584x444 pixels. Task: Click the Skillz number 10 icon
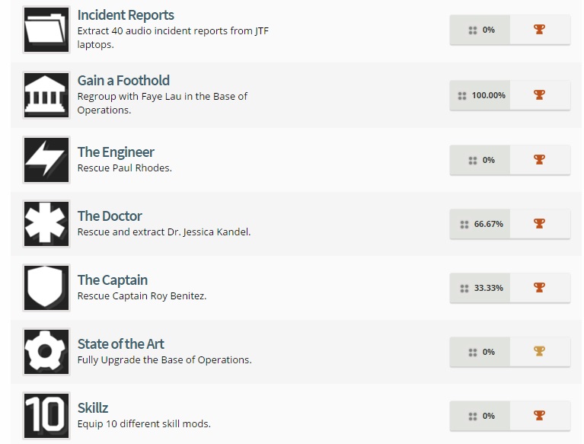46,416
